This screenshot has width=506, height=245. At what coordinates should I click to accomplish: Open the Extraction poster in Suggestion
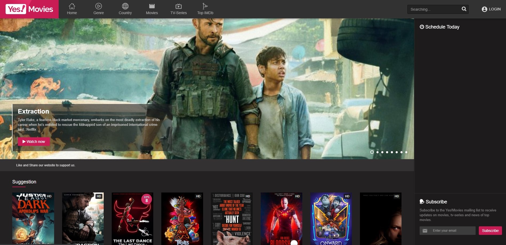tap(83, 219)
